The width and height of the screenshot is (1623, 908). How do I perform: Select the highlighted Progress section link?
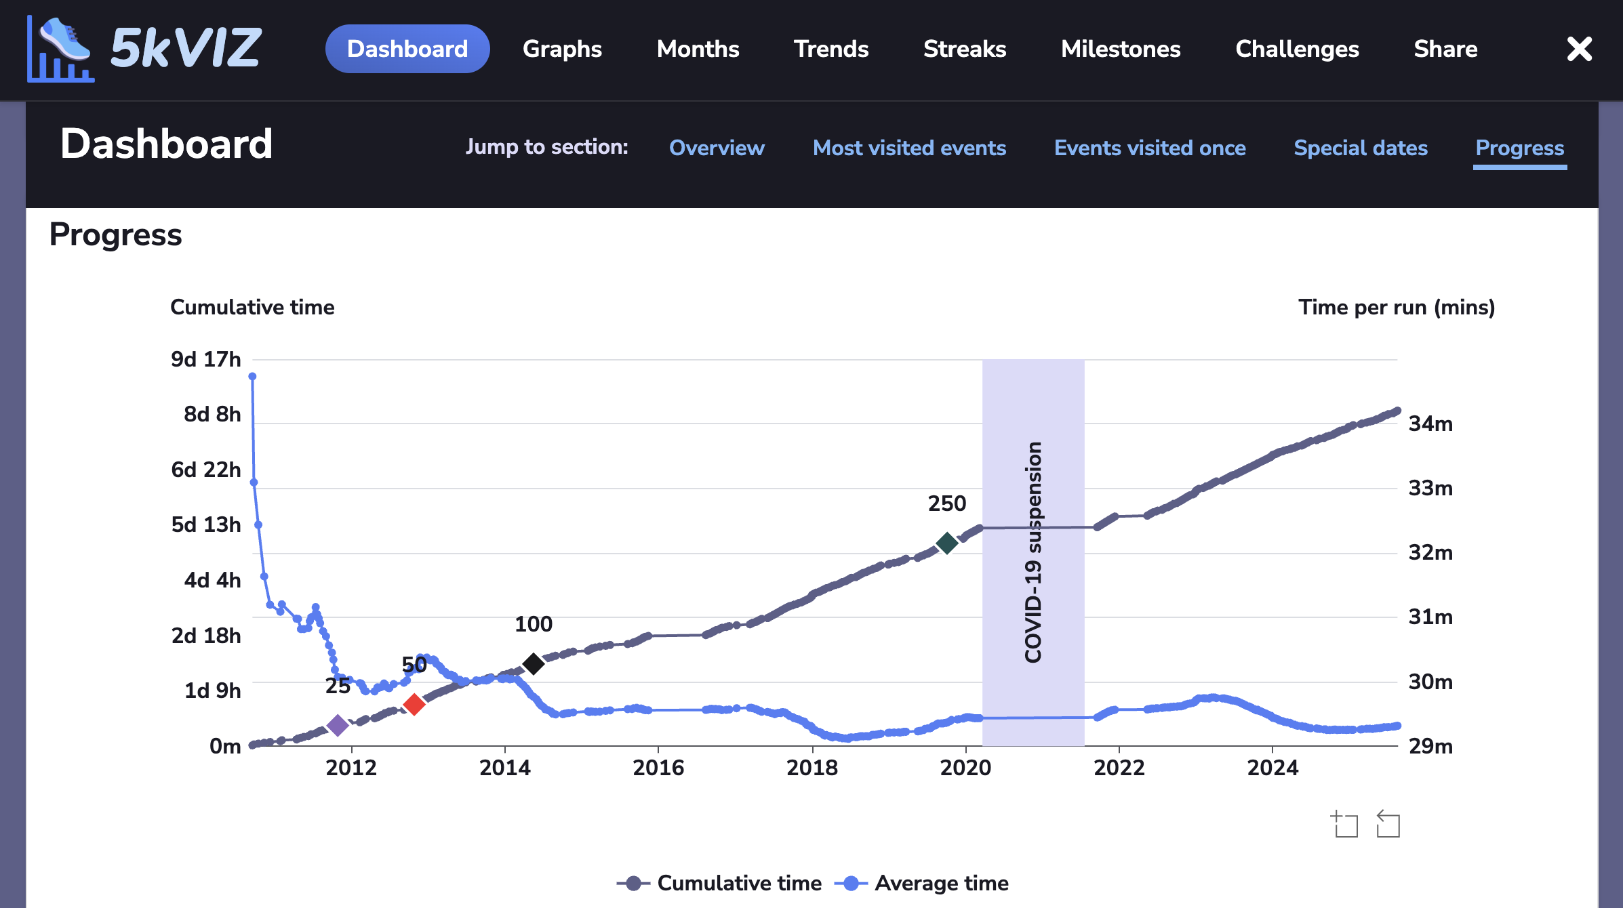coord(1519,148)
